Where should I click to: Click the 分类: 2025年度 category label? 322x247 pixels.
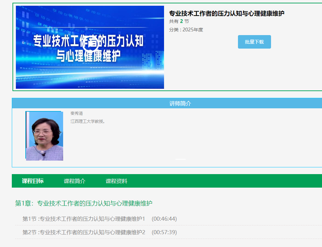(x=186, y=30)
